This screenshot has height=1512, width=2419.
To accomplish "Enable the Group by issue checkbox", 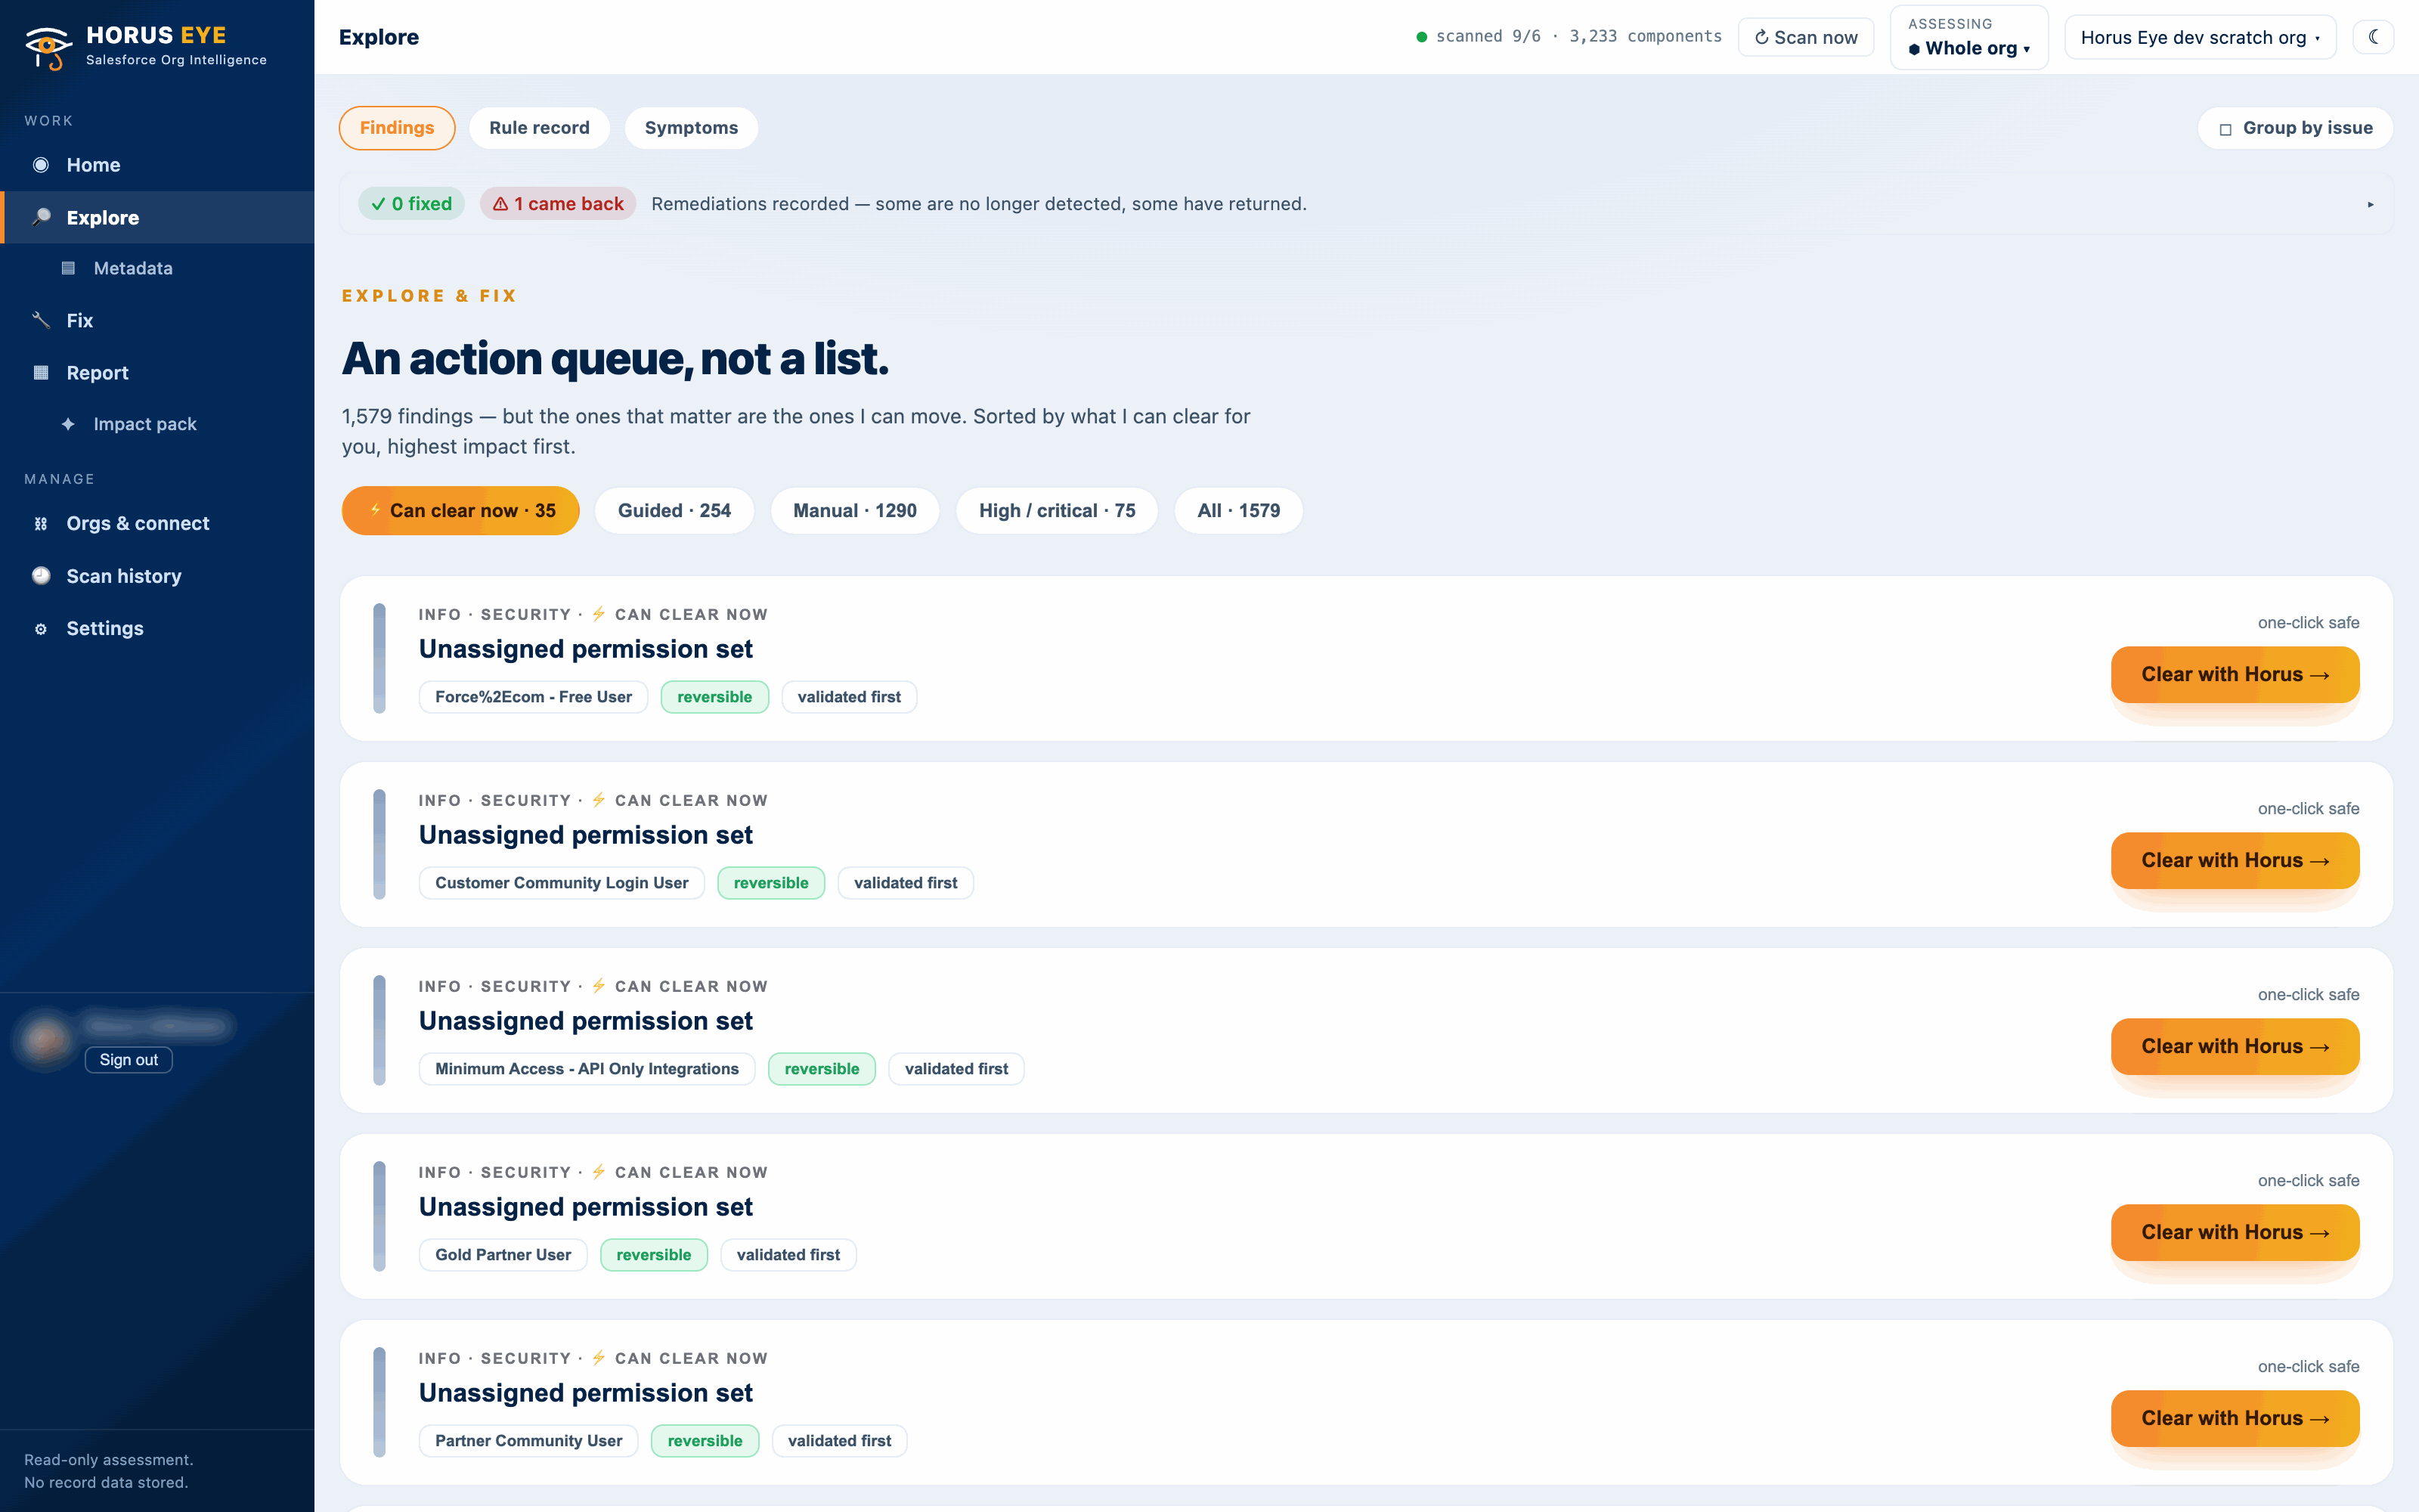I will [x=2226, y=129].
